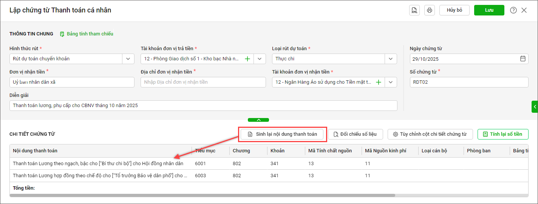Open the Loại rút dự toán dropdown
Screen dimensions: 538x204
coord(391,59)
